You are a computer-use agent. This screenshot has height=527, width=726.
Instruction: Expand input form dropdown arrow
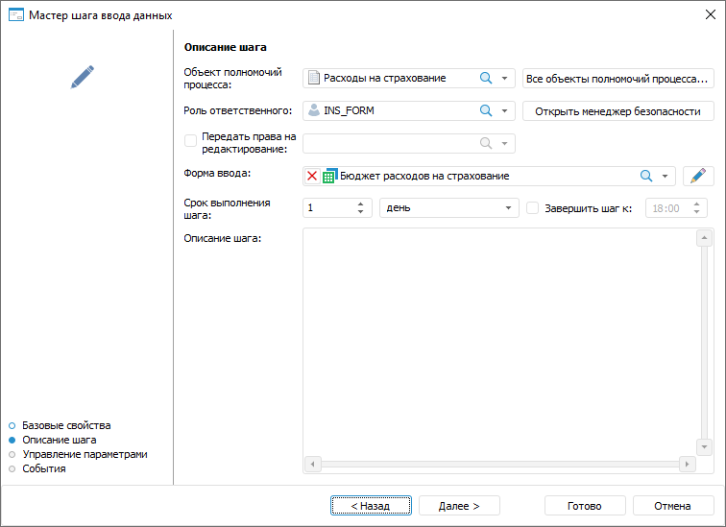coord(665,176)
